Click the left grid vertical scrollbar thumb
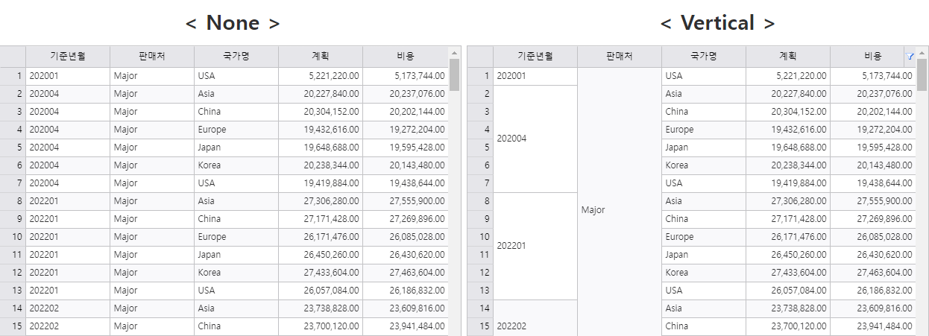Screen dimensions: 929x336 455,75
